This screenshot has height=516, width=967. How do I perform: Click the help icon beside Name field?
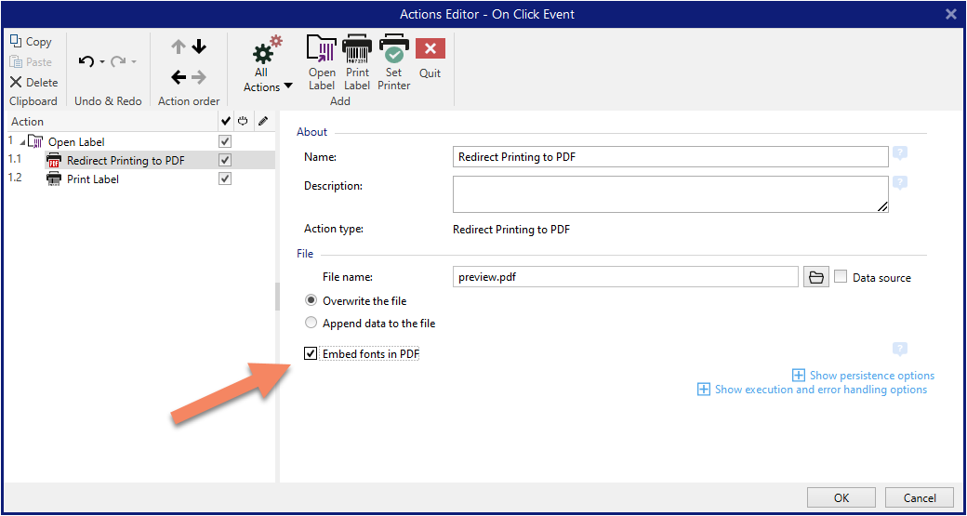(900, 153)
